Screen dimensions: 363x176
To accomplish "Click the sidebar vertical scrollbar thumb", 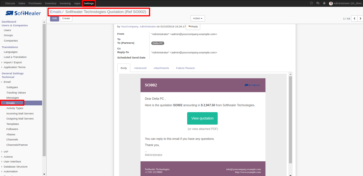I will click(44, 90).
